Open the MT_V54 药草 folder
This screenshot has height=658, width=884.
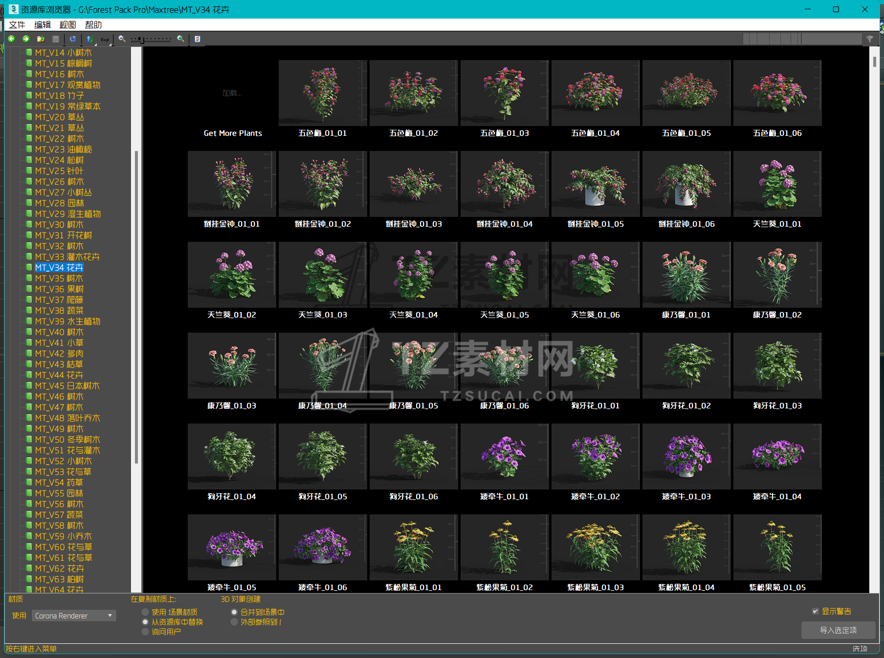point(59,483)
